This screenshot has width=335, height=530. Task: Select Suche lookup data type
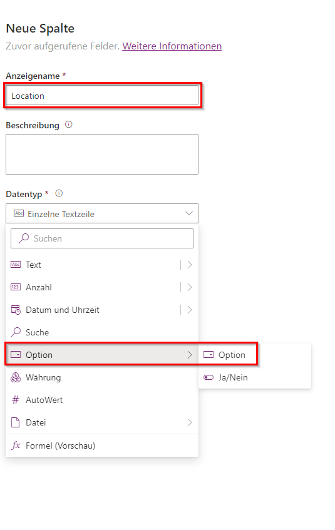click(x=102, y=333)
